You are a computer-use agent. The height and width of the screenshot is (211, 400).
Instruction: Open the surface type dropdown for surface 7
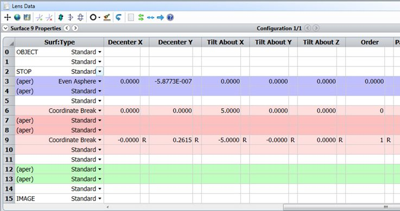(100, 121)
